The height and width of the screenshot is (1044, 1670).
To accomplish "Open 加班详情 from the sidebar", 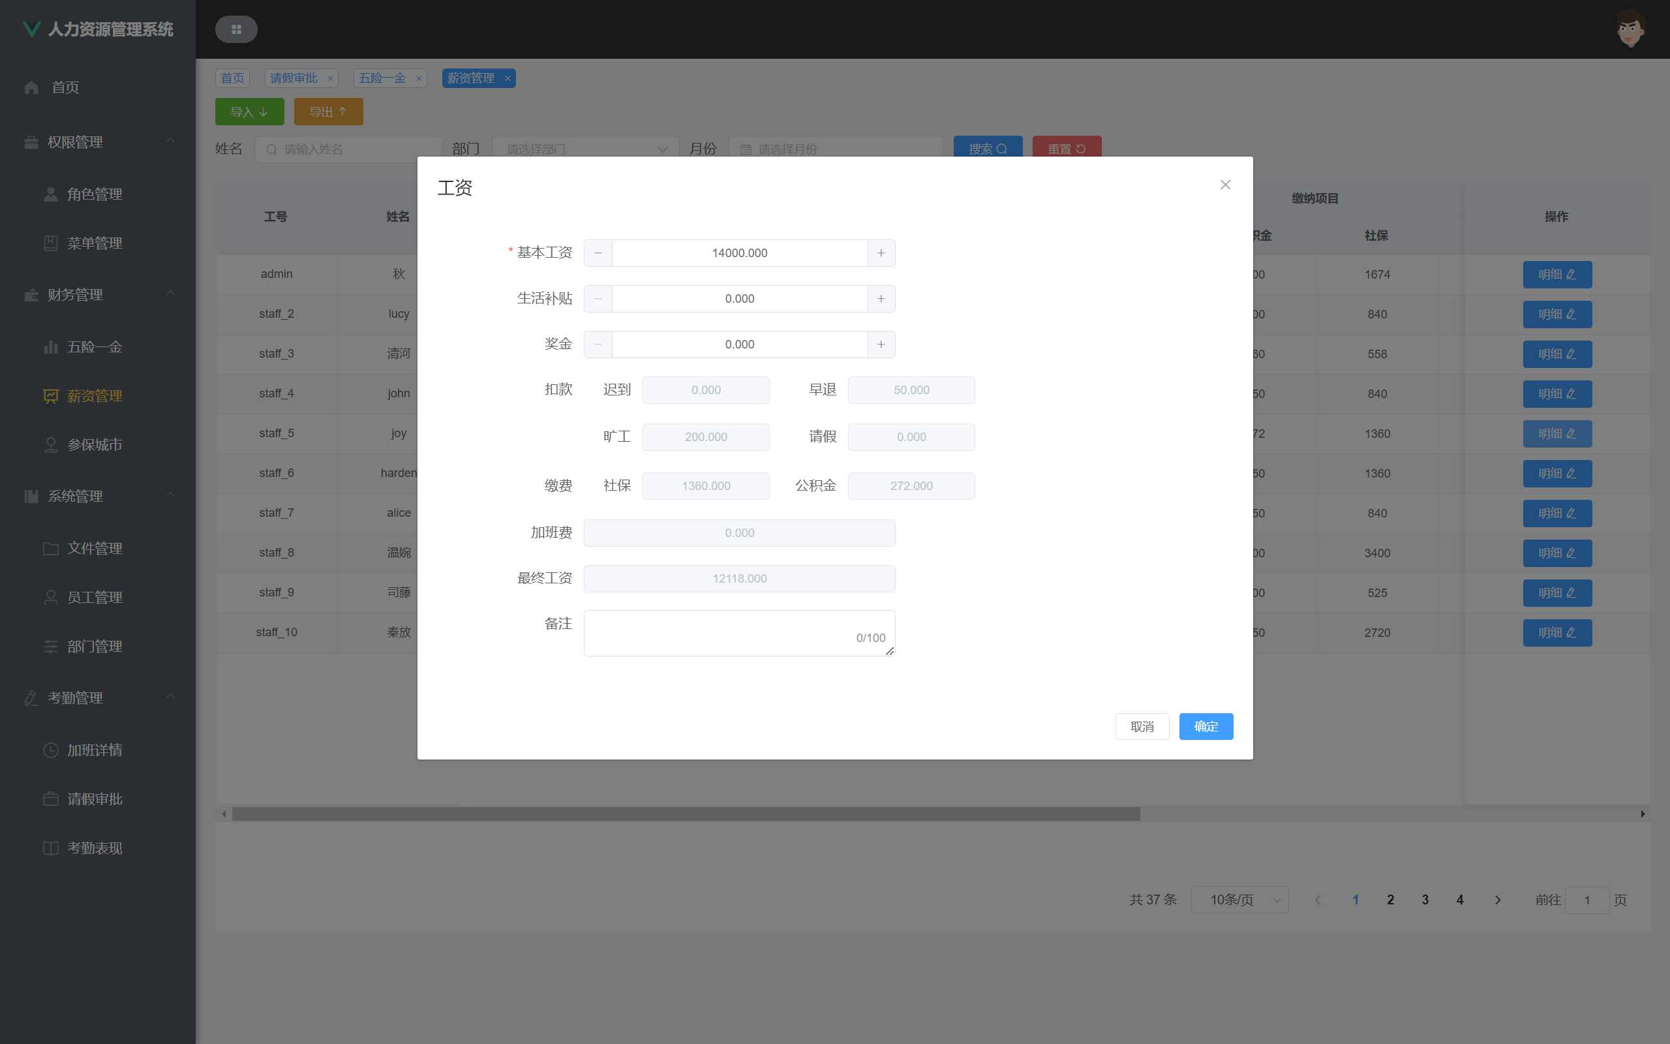I will 95,750.
